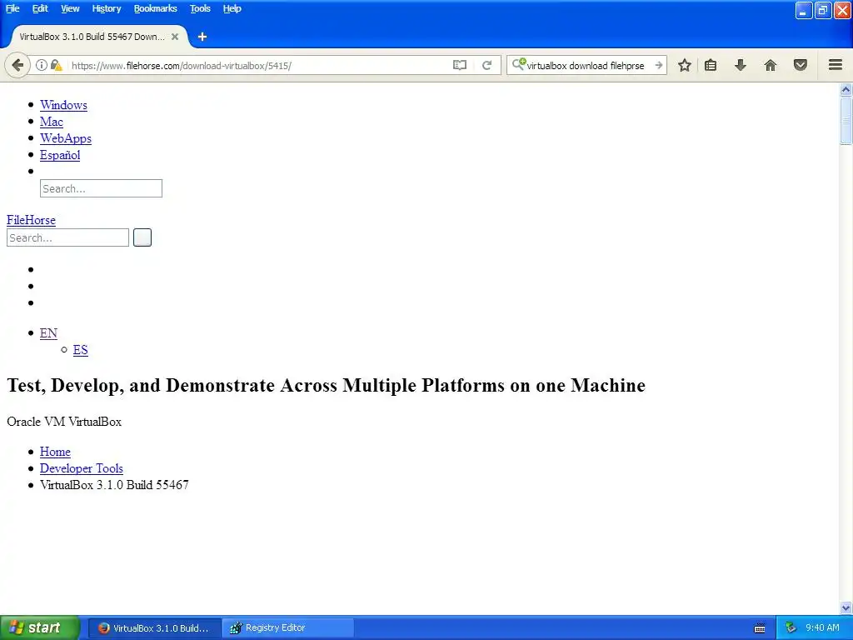The image size is (853, 640).
Task: Close the VirtualBox 3.1.0 tab
Action: pos(175,37)
